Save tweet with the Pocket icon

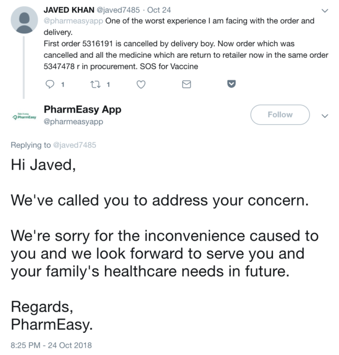(231, 84)
